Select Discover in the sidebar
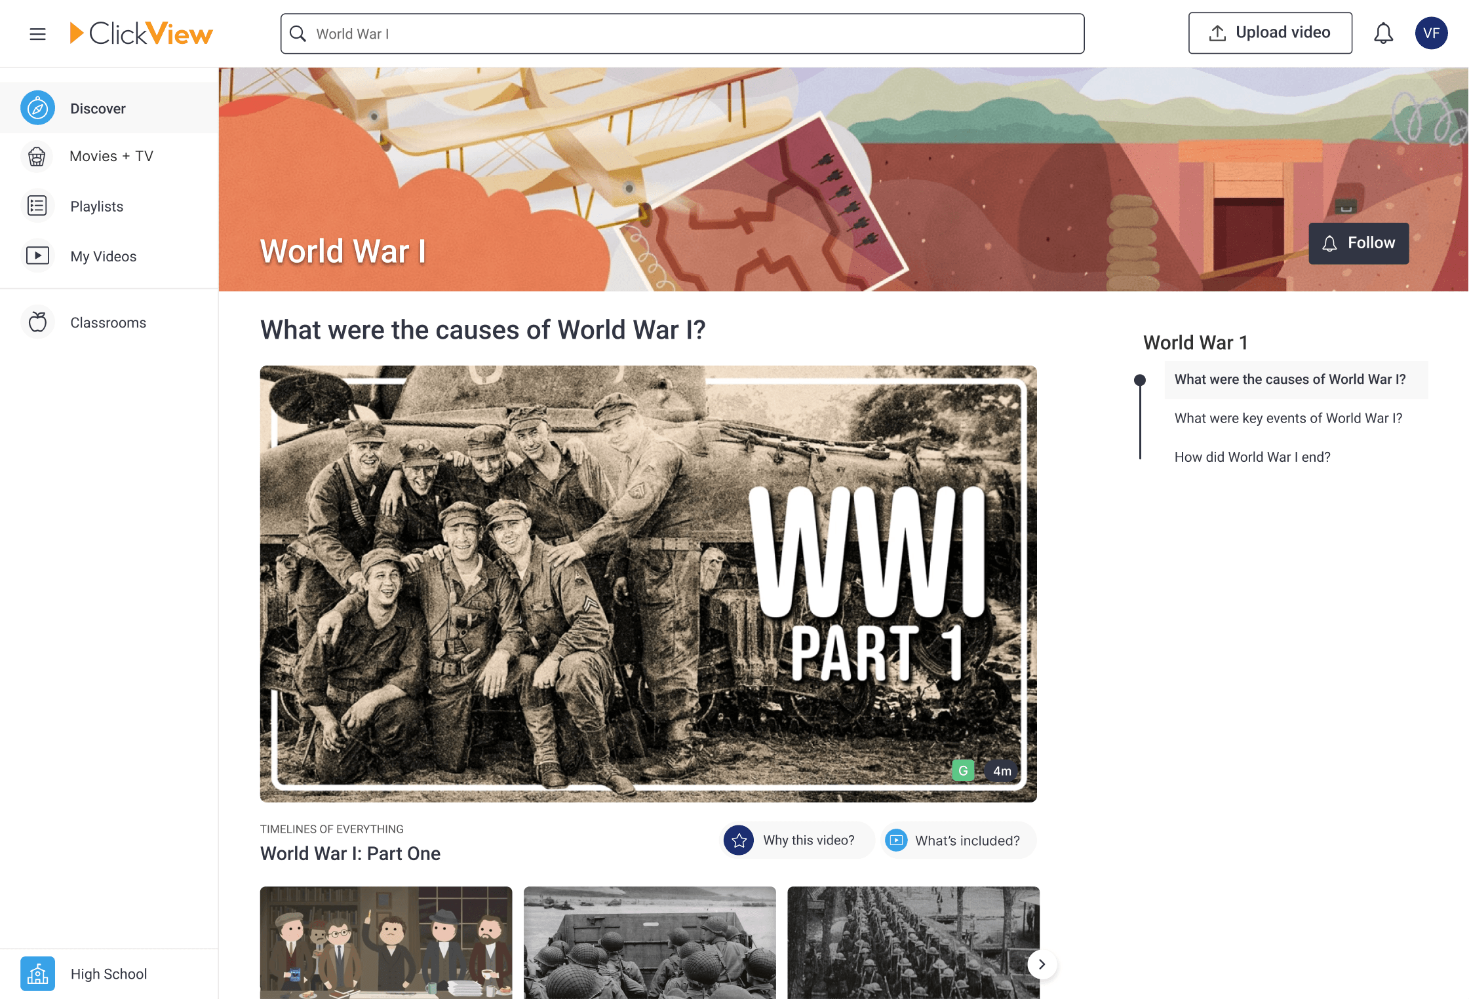The image size is (1469, 999). [109, 108]
